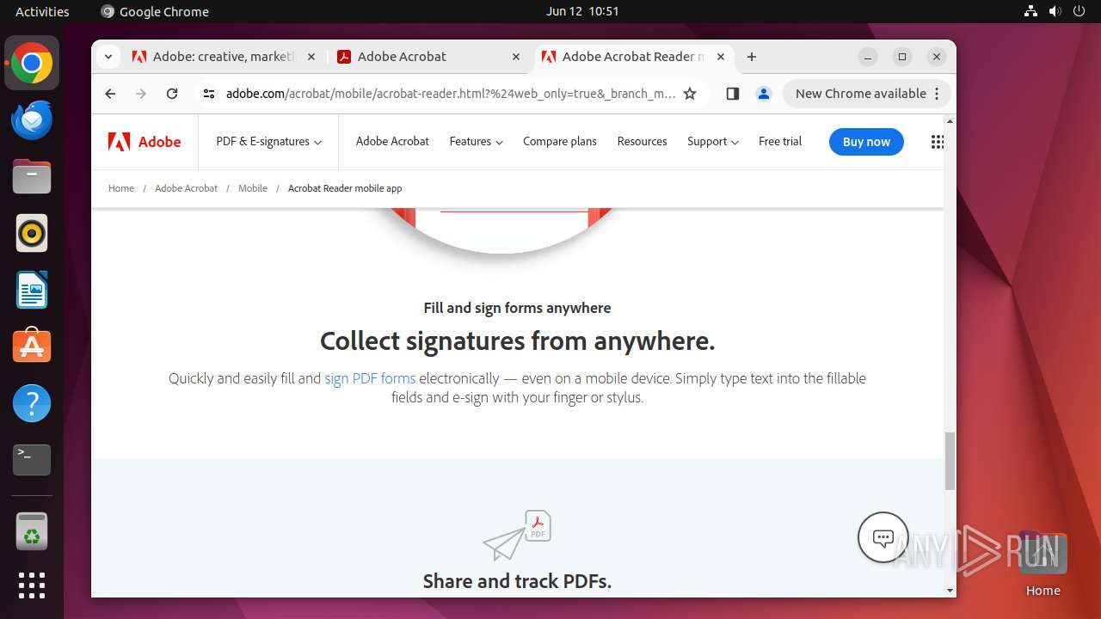Screen dimensions: 1101x619
Task: Follow the sign PDF forms link
Action: tap(370, 378)
